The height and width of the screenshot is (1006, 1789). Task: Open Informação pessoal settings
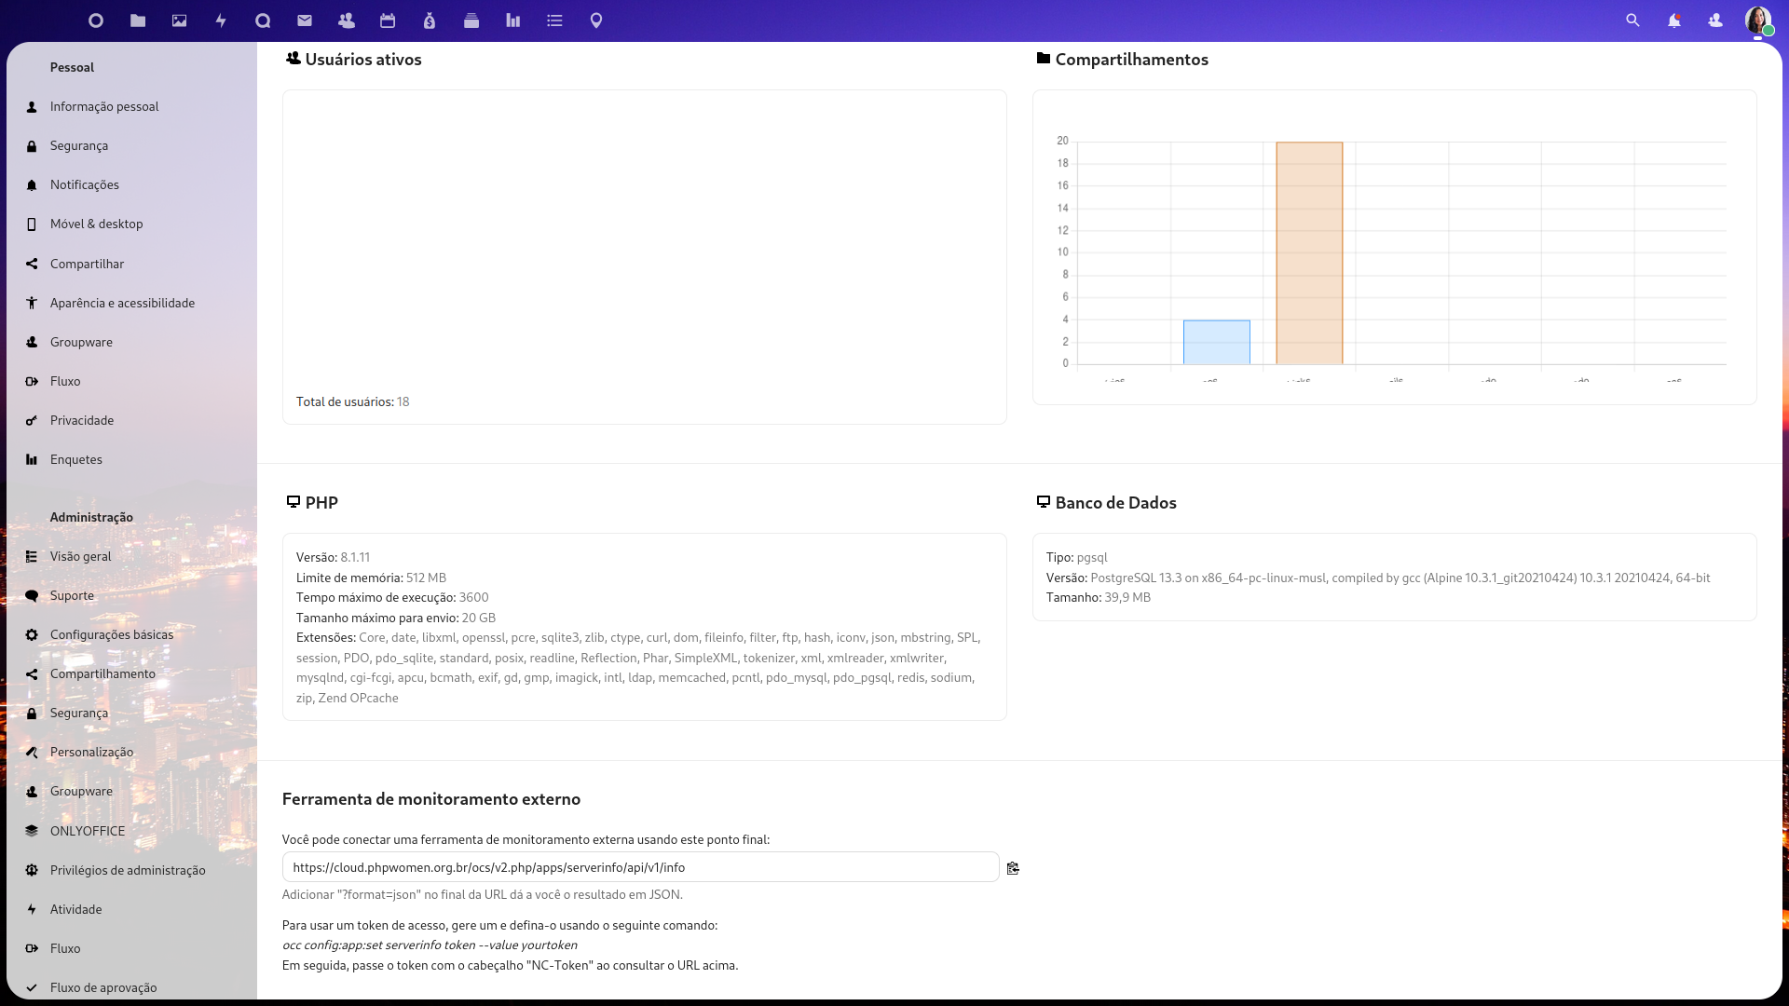104,106
